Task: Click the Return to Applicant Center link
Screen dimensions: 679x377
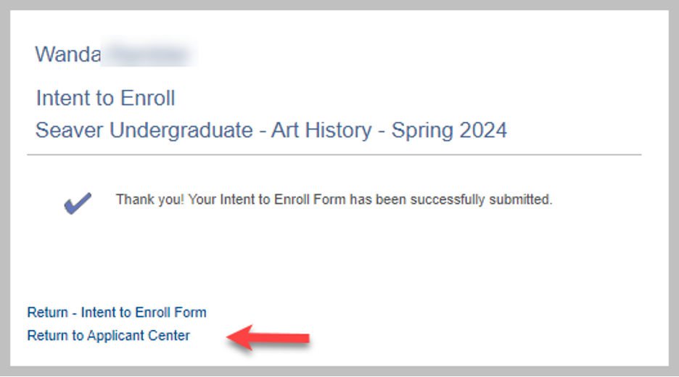Action: coord(108,336)
